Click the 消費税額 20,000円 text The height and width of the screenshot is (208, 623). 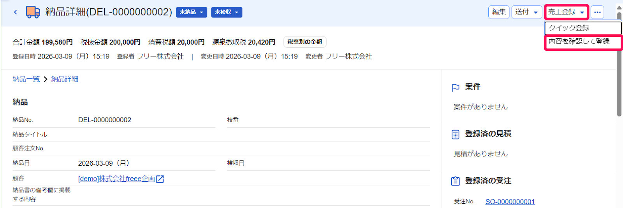tap(176, 42)
